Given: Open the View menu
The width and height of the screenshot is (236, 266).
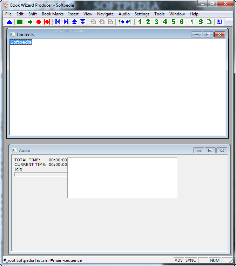Looking at the screenshot, I should [88, 14].
